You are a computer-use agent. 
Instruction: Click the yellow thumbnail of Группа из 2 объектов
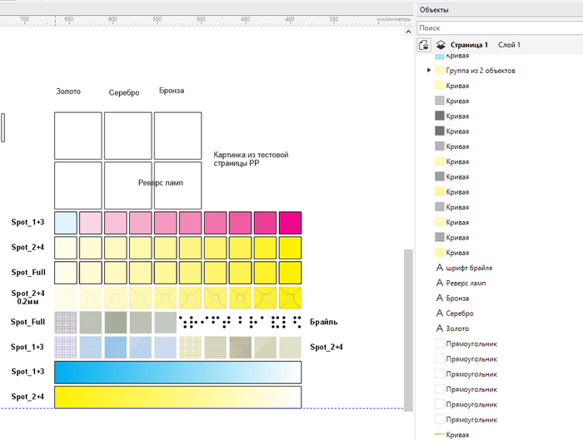[439, 71]
